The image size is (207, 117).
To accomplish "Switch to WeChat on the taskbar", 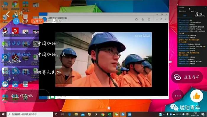I will pyautogui.click(x=116, y=114).
